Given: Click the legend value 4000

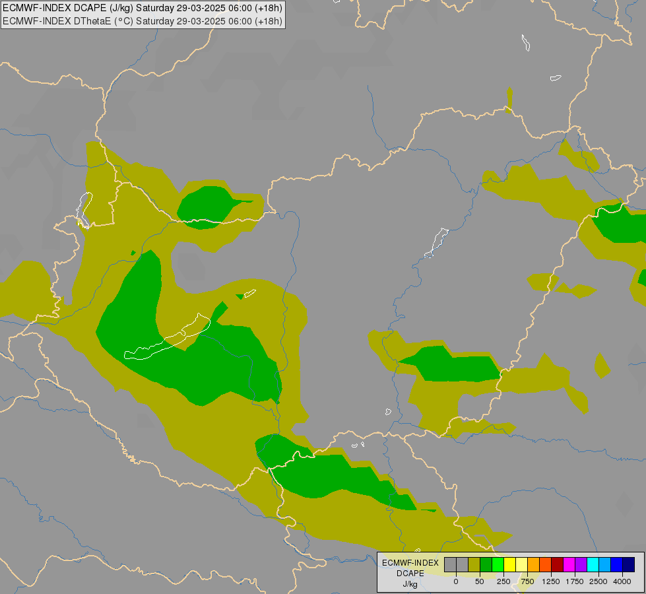Looking at the screenshot, I should point(622,581).
